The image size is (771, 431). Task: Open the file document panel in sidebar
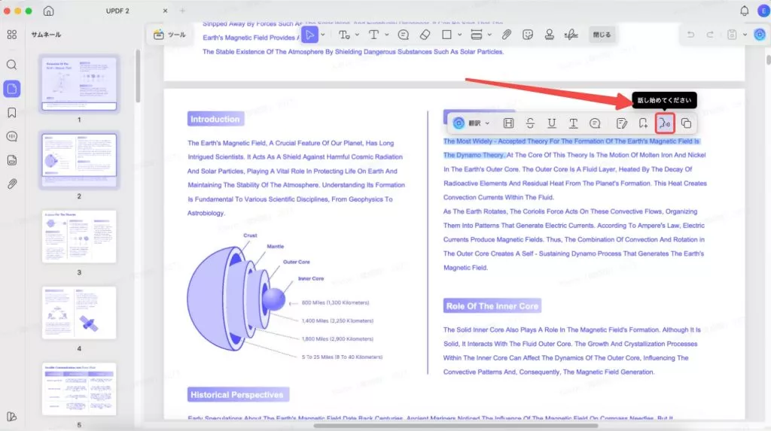(12, 159)
